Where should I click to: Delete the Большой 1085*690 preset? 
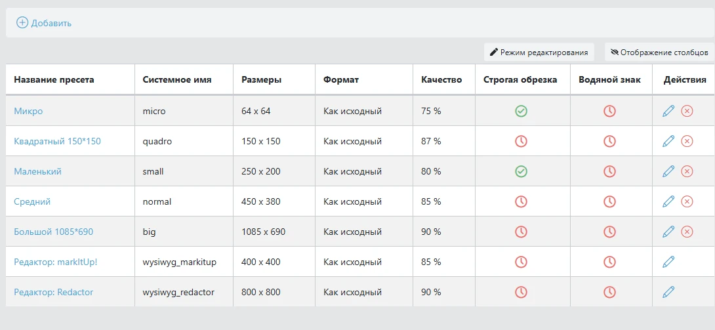[687, 232]
